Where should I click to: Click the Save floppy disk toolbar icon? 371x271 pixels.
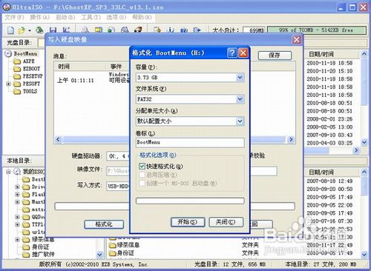pos(53,30)
